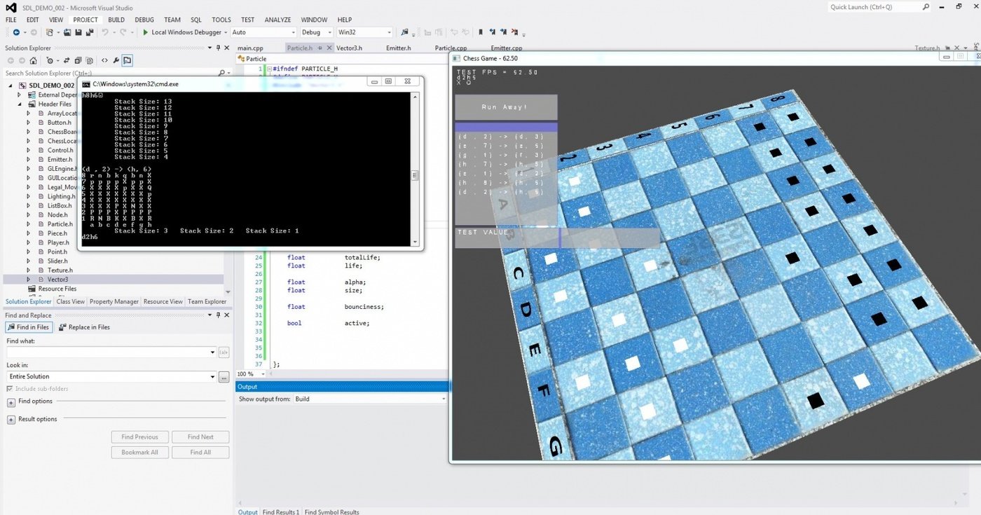Click inside the Find what input field

click(x=105, y=352)
